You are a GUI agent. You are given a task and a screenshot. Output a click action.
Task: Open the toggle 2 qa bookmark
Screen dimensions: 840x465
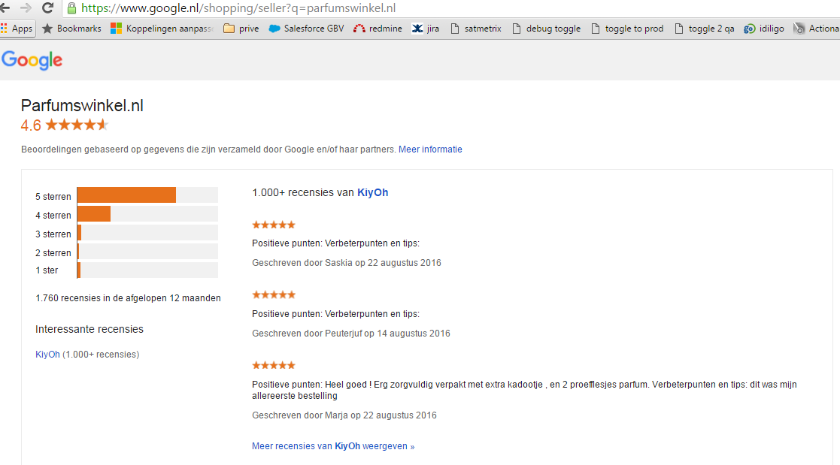(704, 29)
